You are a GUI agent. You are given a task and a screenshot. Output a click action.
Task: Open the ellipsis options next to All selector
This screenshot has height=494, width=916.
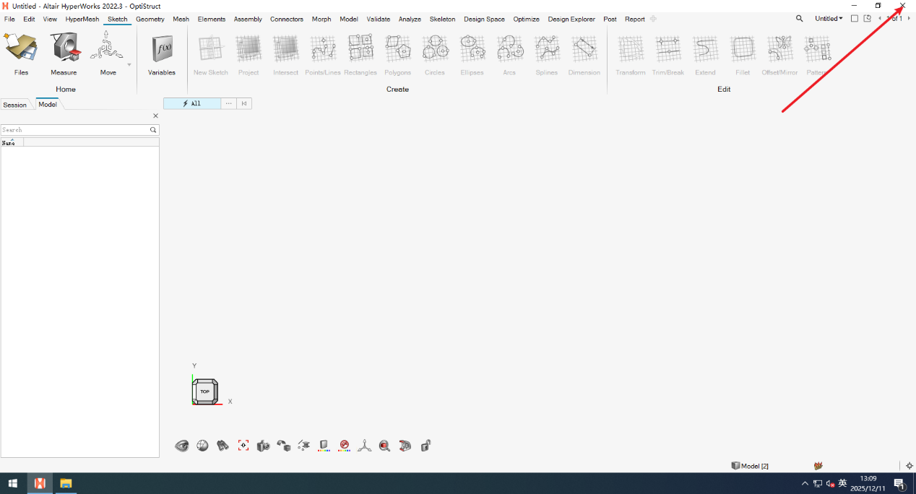229,103
